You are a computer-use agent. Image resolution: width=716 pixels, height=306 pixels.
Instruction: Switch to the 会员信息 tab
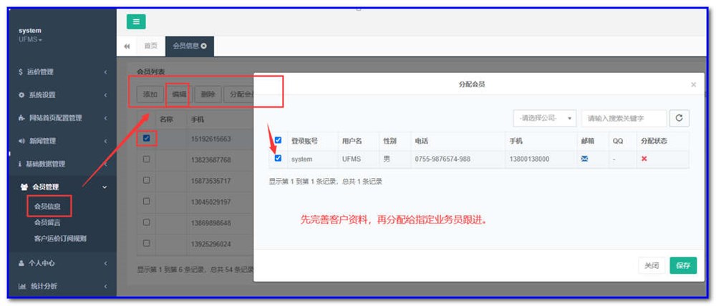click(x=190, y=46)
